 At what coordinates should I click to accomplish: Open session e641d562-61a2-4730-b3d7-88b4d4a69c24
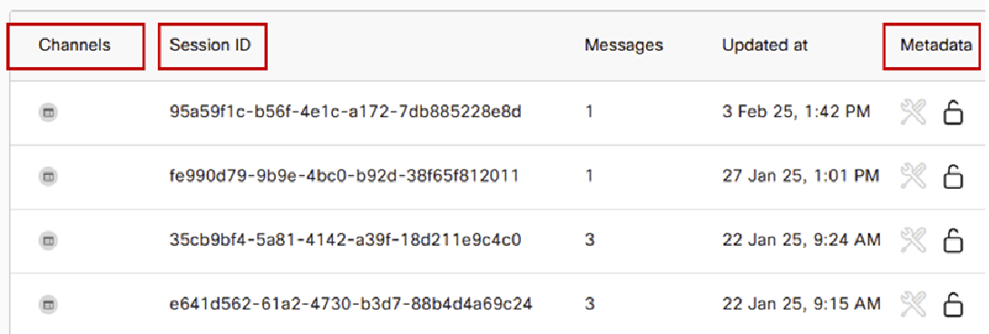[351, 304]
